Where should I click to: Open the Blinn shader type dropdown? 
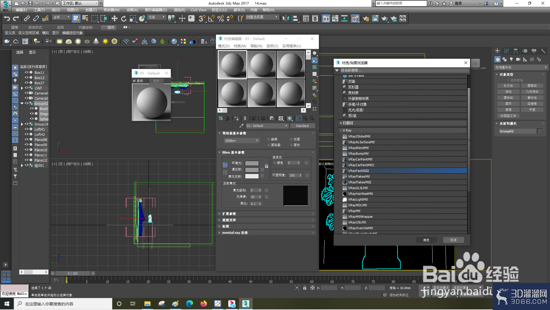click(241, 141)
